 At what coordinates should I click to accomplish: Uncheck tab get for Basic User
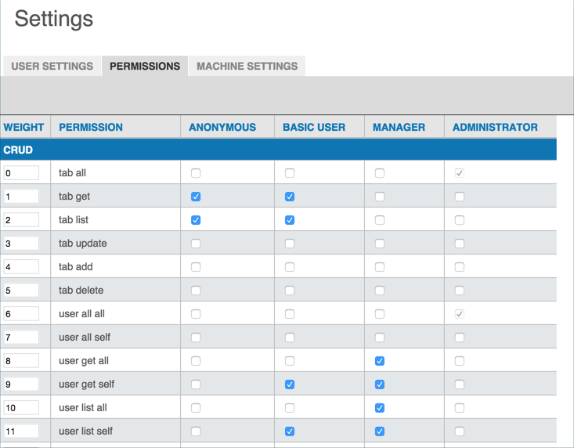[x=290, y=197]
